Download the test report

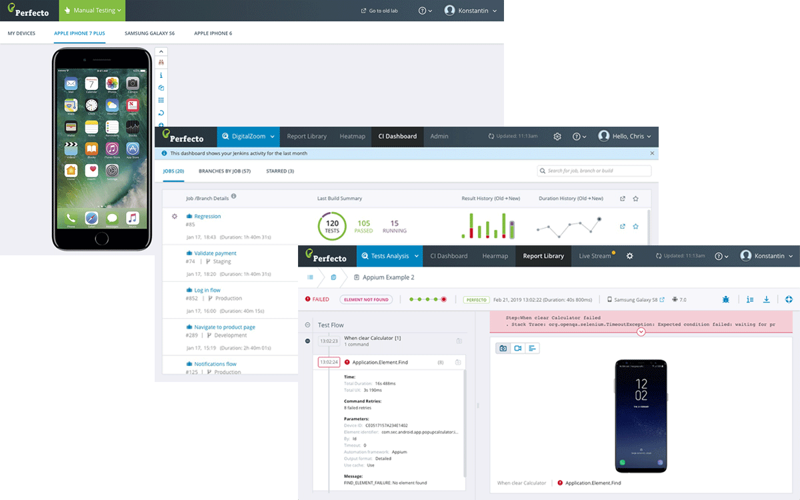(767, 299)
